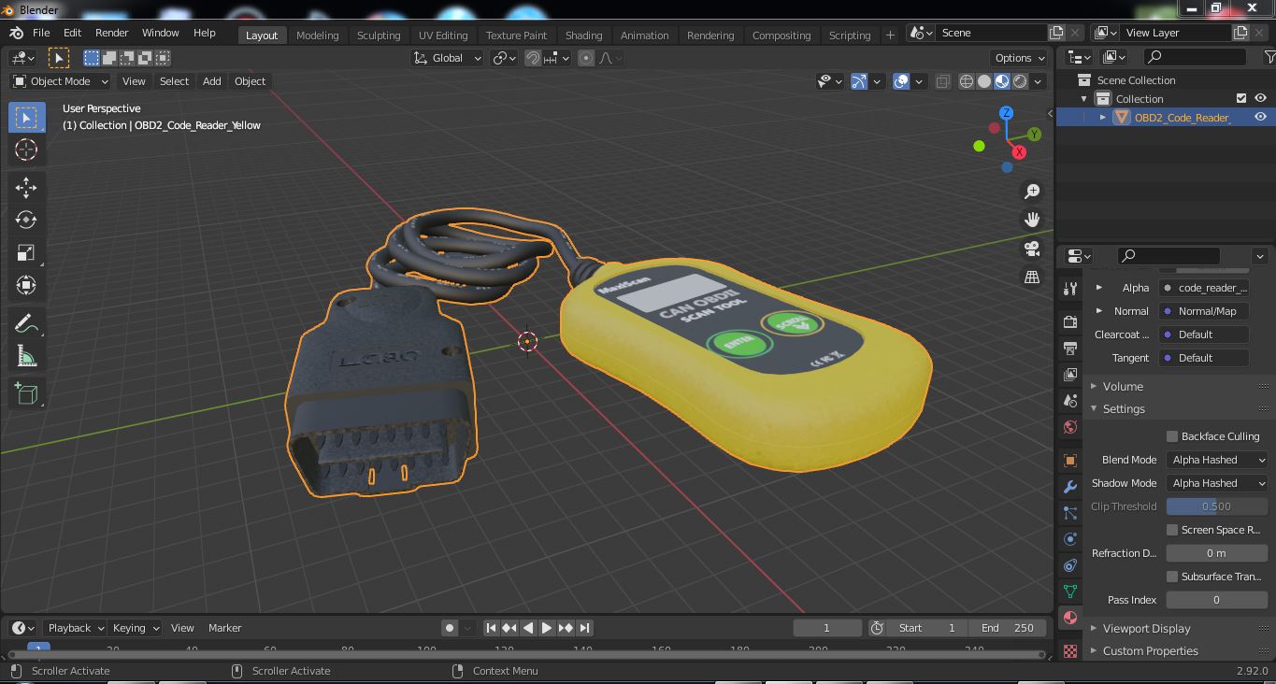
Task: Toggle snapping magnet button
Action: pos(533,58)
